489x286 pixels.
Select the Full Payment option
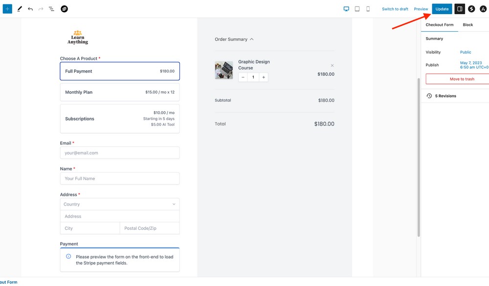click(120, 71)
